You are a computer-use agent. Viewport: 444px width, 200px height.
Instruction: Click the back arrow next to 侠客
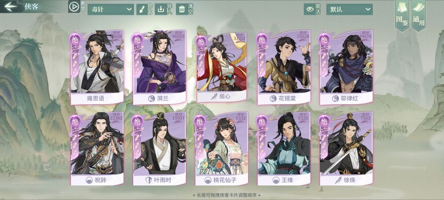coord(11,6)
